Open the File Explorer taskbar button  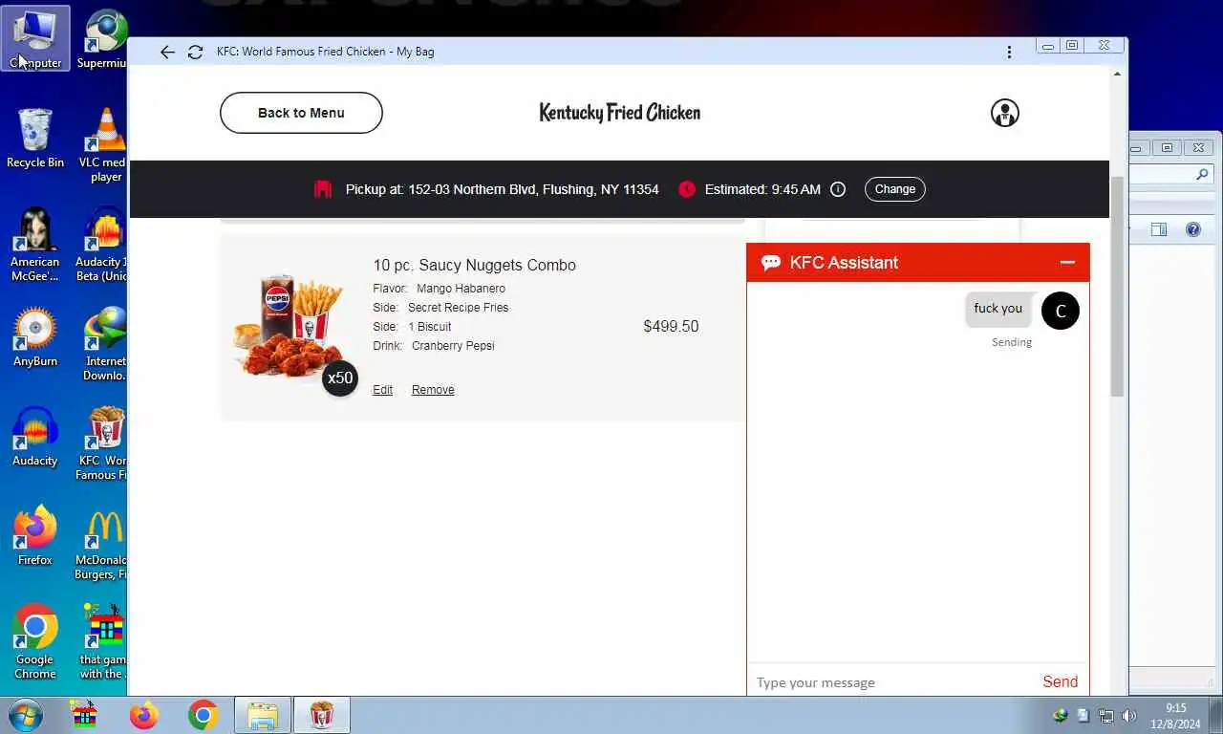[263, 715]
